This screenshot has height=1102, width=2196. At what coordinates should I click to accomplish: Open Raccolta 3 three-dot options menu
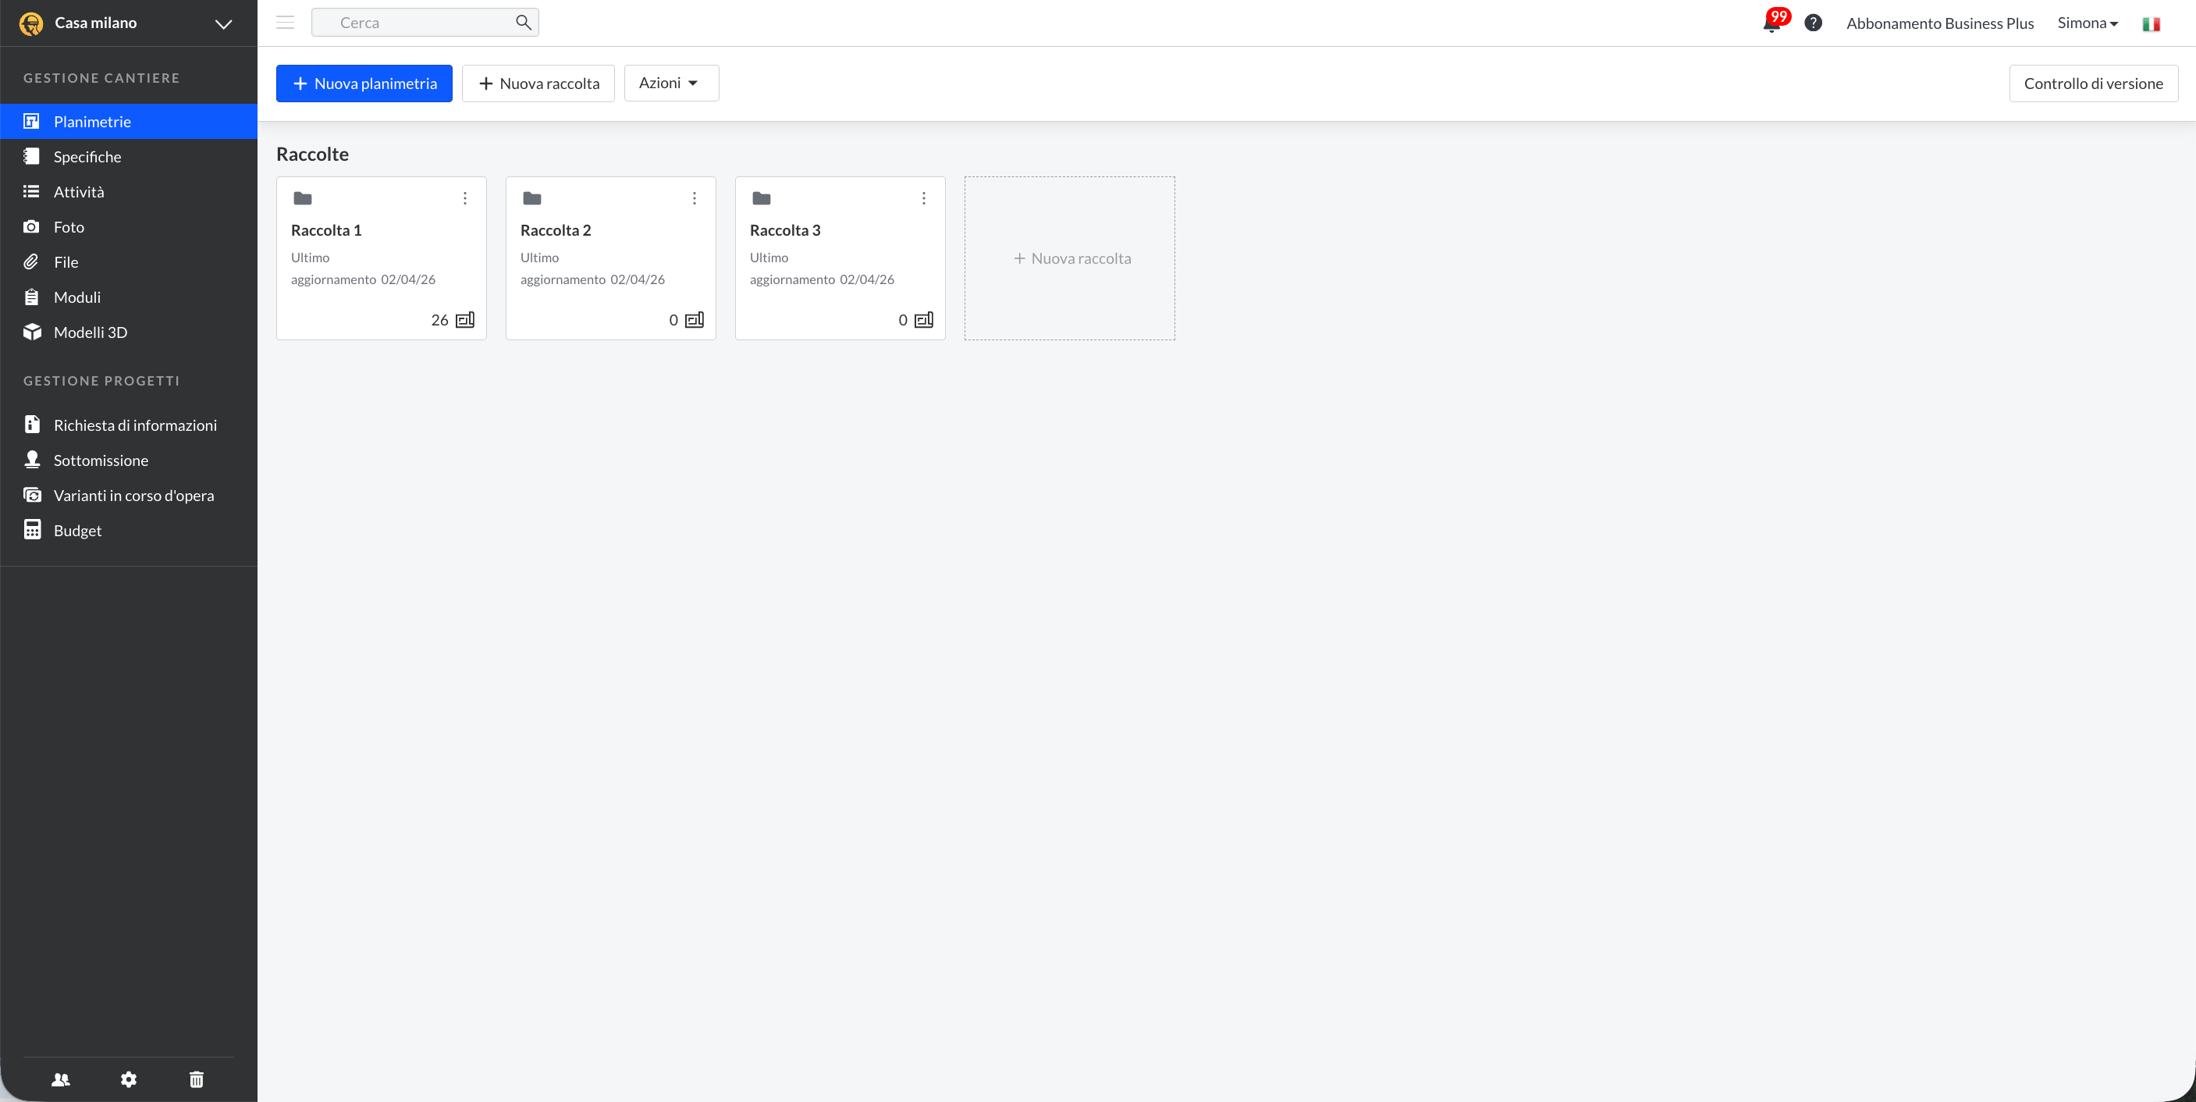coord(923,198)
